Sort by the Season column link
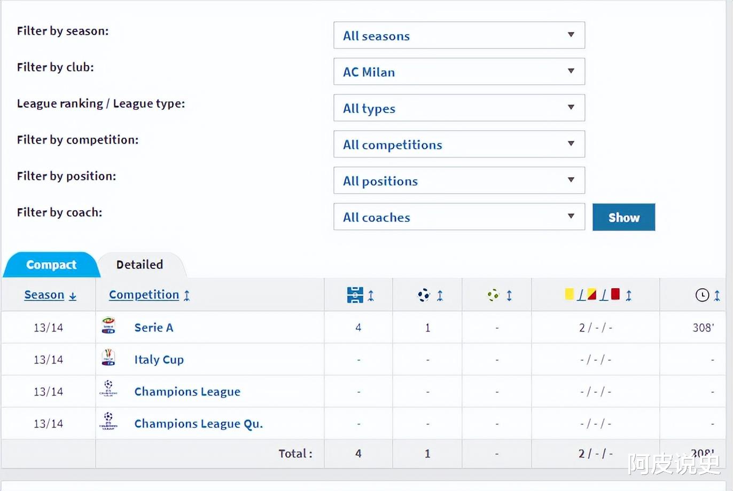Viewport: 733px width, 491px height. [44, 295]
